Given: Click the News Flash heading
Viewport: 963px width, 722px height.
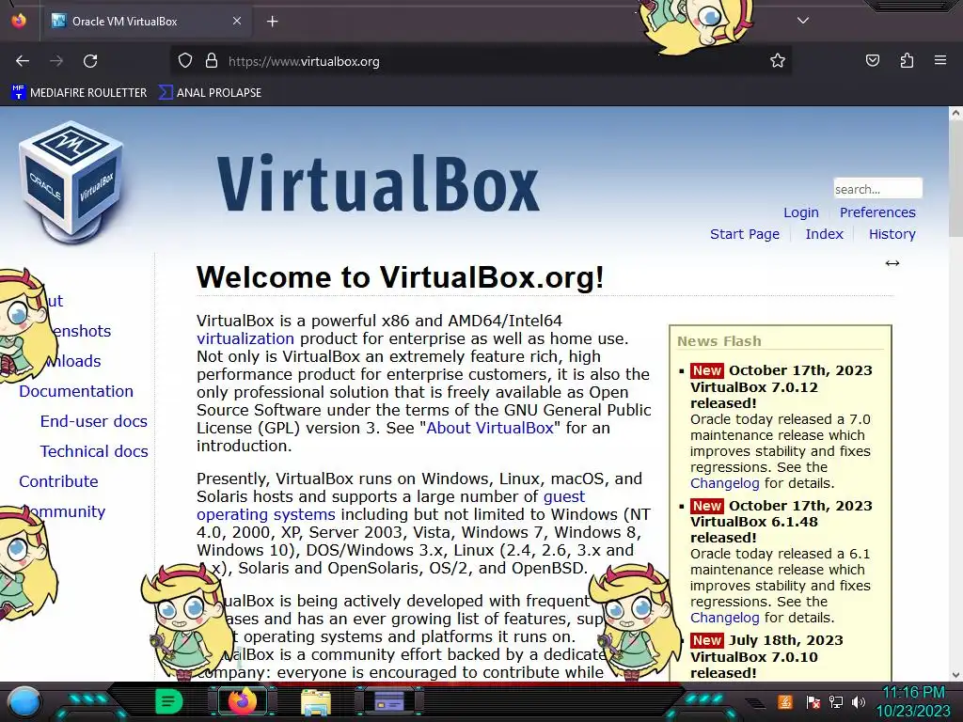Looking at the screenshot, I should coord(719,341).
